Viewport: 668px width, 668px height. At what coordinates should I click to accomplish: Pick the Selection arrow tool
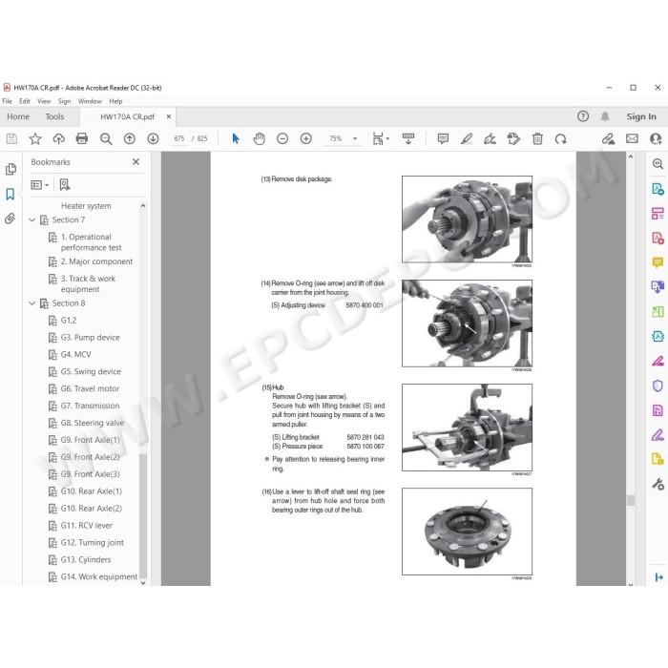point(235,138)
